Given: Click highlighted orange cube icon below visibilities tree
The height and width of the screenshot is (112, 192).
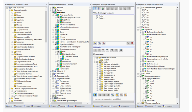Looking at the screenshot, I should [117, 95].
